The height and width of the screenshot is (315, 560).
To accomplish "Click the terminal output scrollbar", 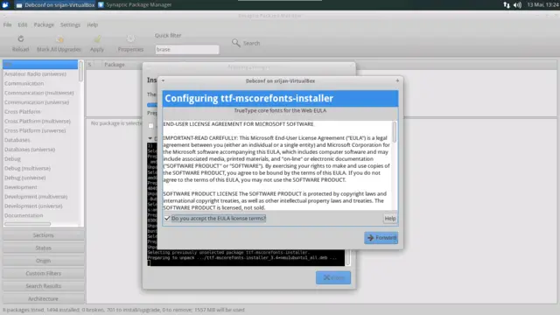I will (348, 258).
